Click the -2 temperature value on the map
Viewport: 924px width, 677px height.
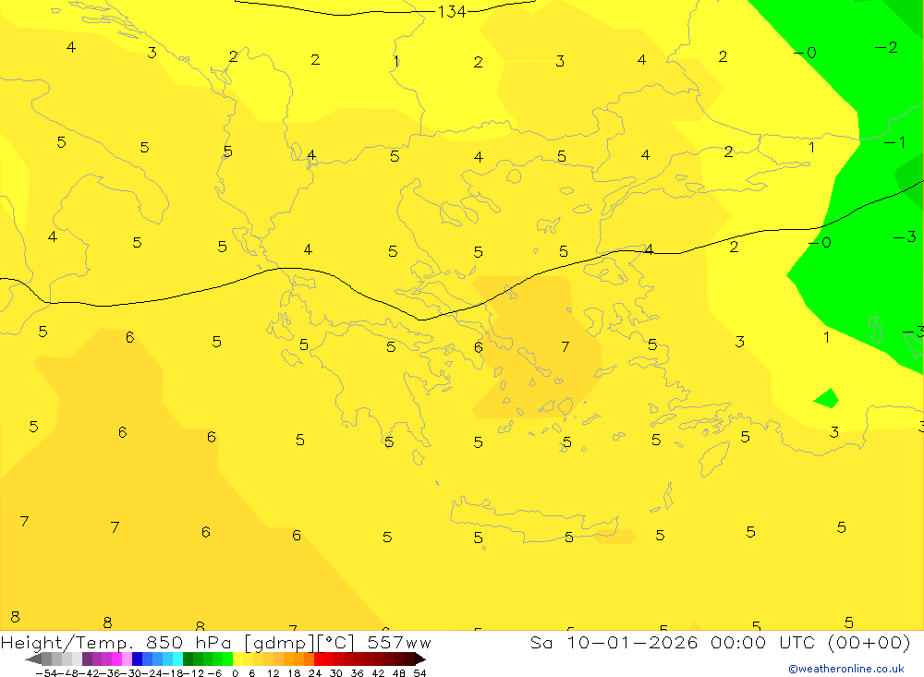(x=886, y=47)
